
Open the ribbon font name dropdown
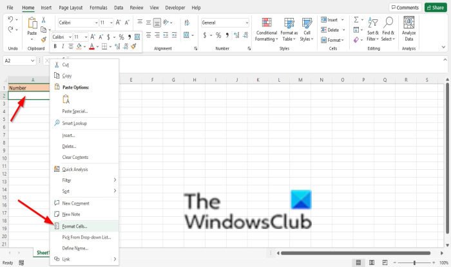coord(97,23)
